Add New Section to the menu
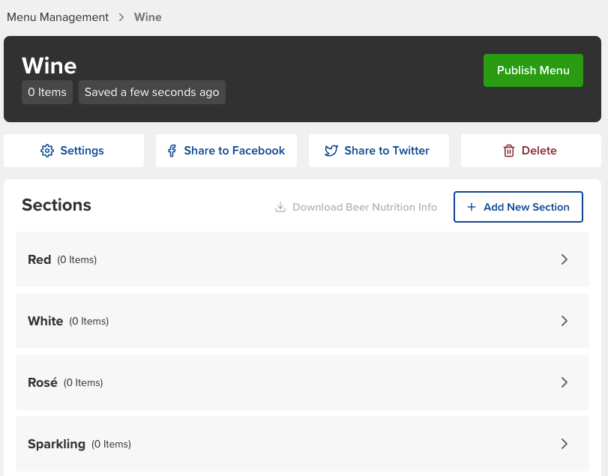The height and width of the screenshot is (476, 608). click(x=518, y=207)
